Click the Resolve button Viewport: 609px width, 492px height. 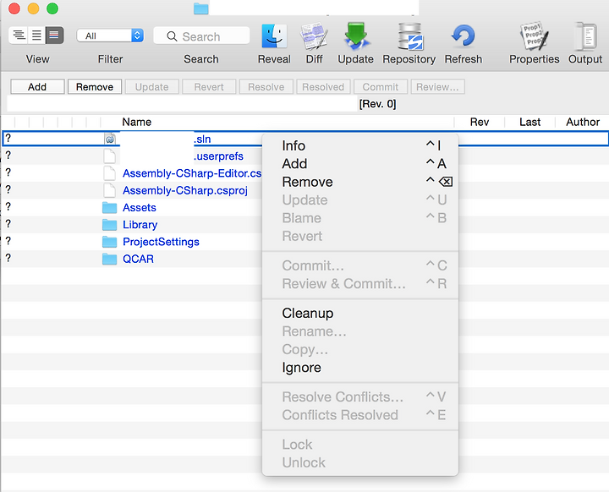click(x=266, y=86)
